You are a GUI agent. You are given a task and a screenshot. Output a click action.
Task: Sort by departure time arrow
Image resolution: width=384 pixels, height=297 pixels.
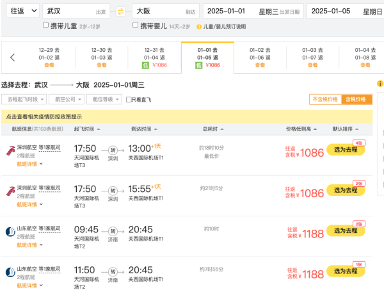[99, 129]
